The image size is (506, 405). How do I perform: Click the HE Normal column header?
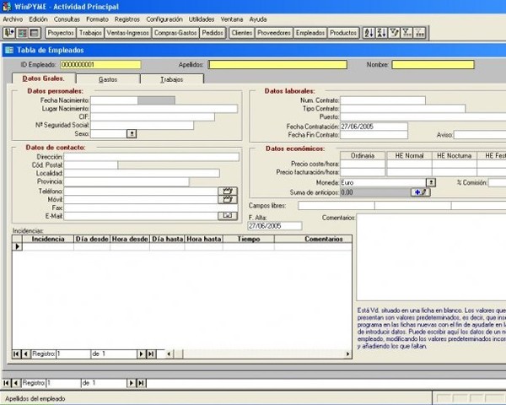409,155
